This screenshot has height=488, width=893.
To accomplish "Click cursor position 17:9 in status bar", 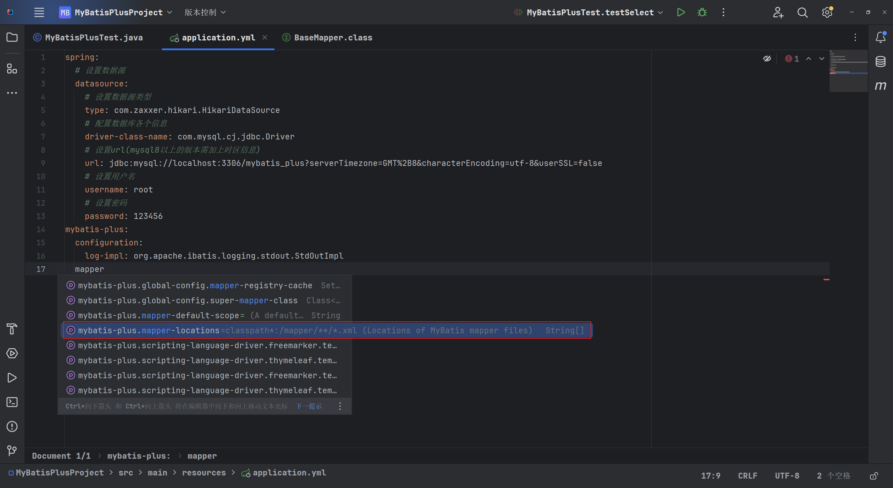I will point(711,476).
